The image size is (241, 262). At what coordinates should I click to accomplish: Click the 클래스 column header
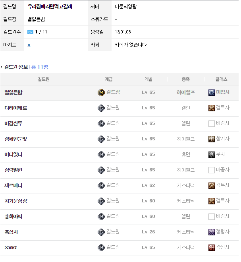click(x=222, y=79)
